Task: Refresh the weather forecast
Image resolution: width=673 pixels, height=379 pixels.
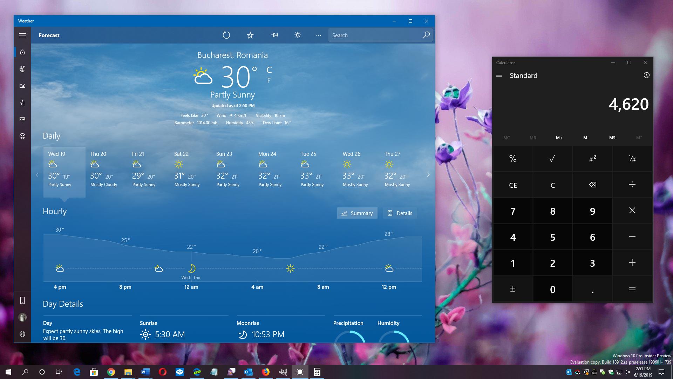Action: (226, 35)
